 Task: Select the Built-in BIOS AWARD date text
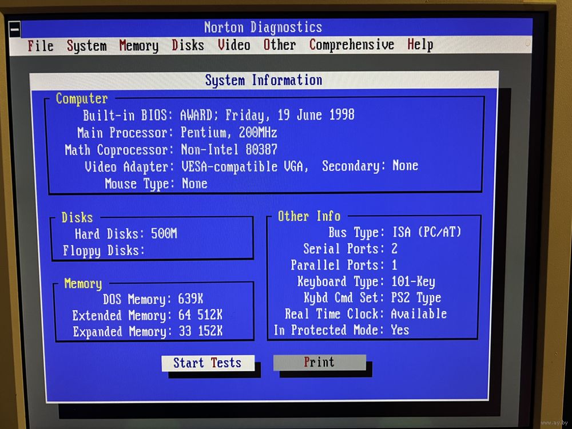(267, 115)
